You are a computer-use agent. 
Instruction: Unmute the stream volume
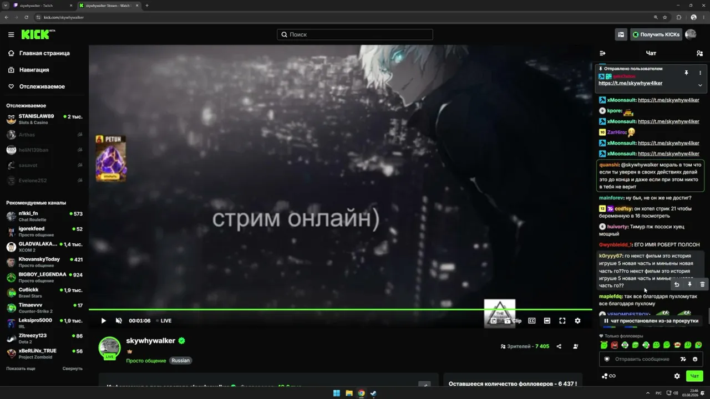tap(119, 320)
